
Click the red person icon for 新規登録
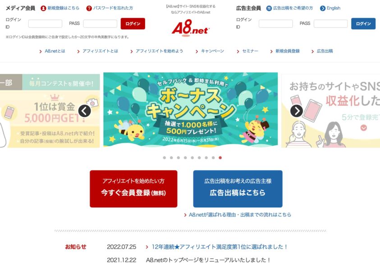(43, 8)
